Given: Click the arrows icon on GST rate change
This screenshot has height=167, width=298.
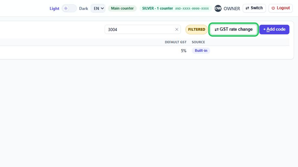Looking at the screenshot, I should tap(216, 29).
